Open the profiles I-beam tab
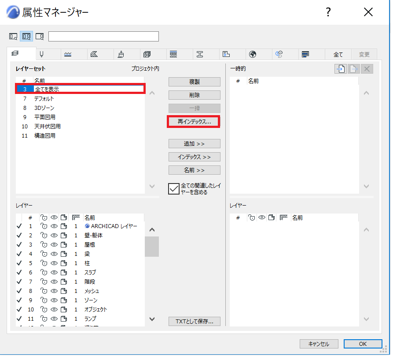 [200, 54]
